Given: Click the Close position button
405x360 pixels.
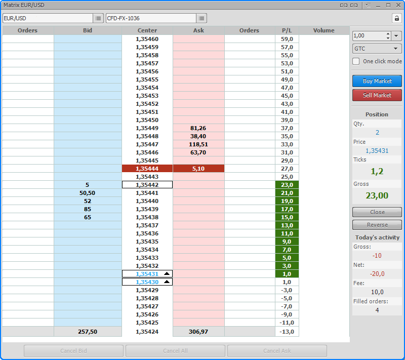Looking at the screenshot, I should [x=377, y=212].
